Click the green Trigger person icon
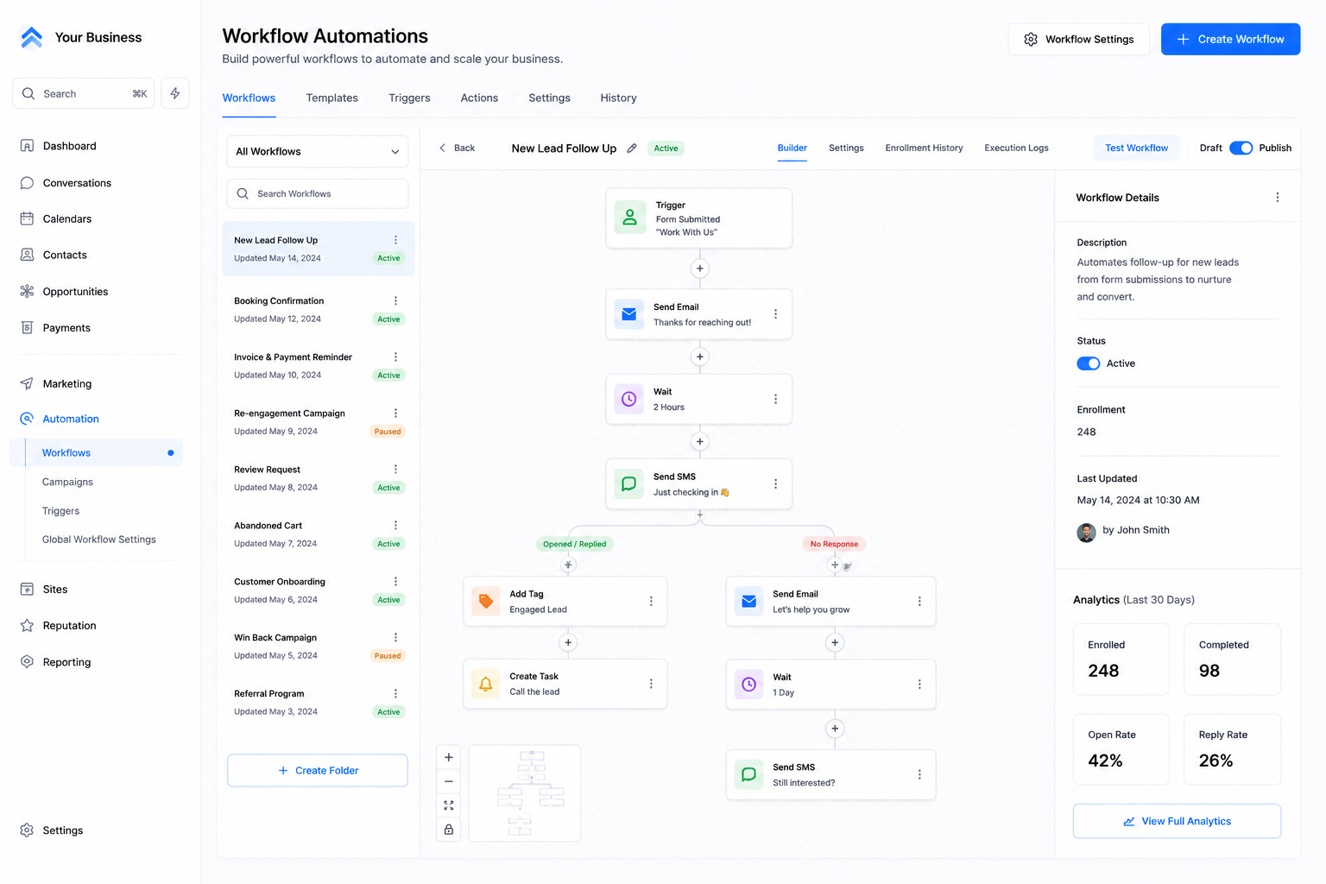Viewport: 1326px width, 884px height. (x=630, y=218)
